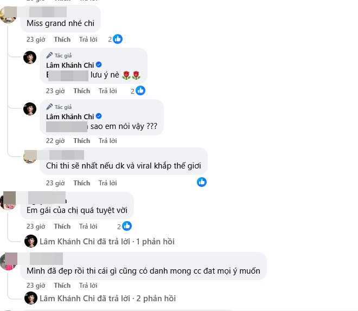Open Lâm Khánh Chi avatar beside "sao em nói vậy"
The image size is (358, 311).
[x=30, y=109]
